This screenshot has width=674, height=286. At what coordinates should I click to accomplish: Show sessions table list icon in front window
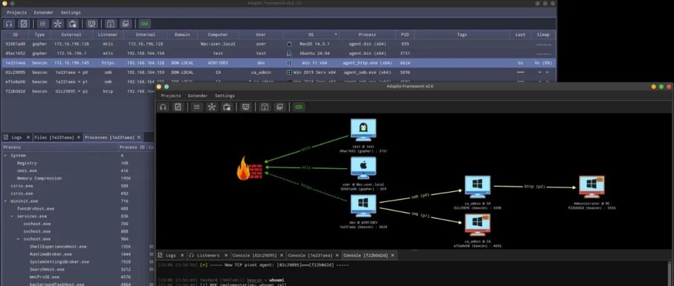point(197,107)
